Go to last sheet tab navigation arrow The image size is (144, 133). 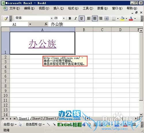point(14,119)
